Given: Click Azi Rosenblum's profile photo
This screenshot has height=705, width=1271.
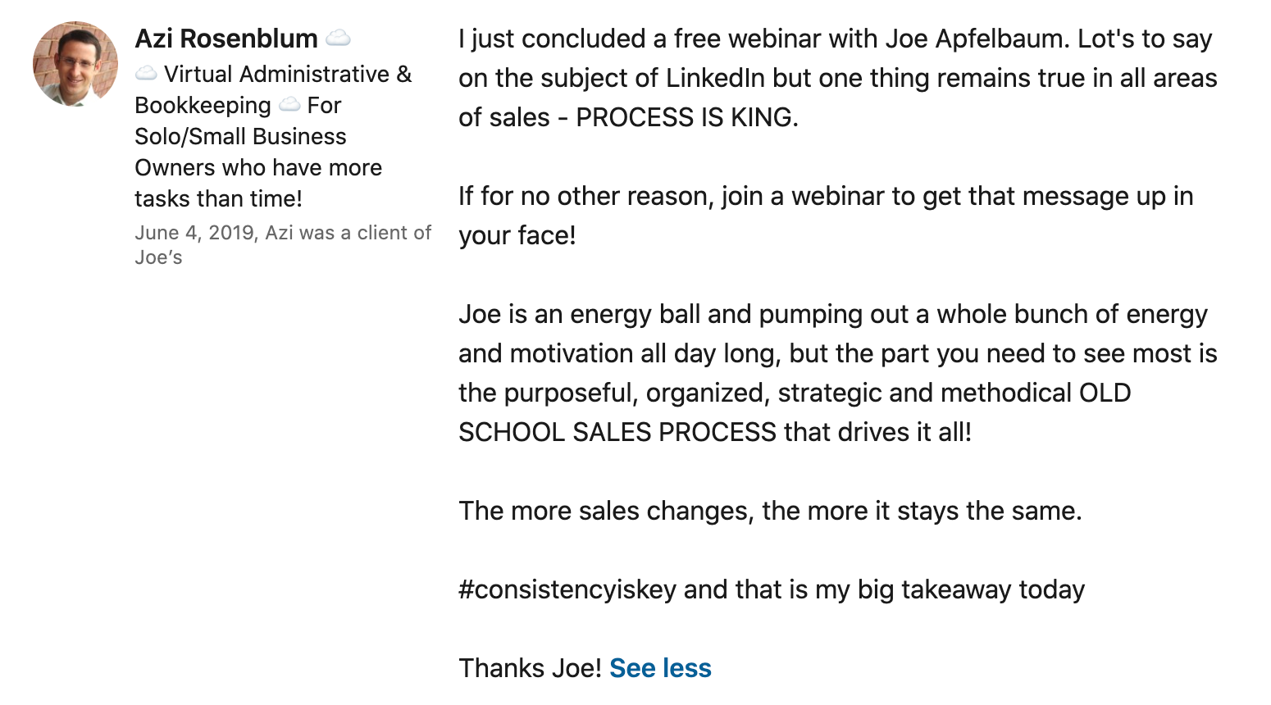Looking at the screenshot, I should point(75,64).
